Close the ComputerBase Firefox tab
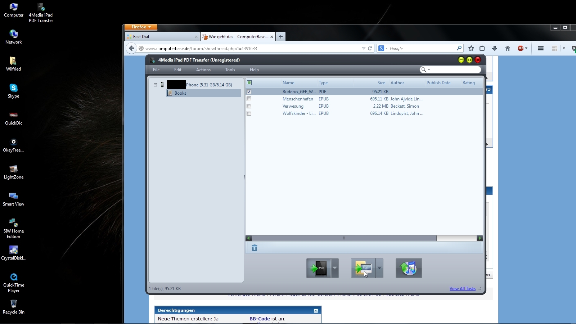Image resolution: width=576 pixels, height=324 pixels. pos(272,37)
